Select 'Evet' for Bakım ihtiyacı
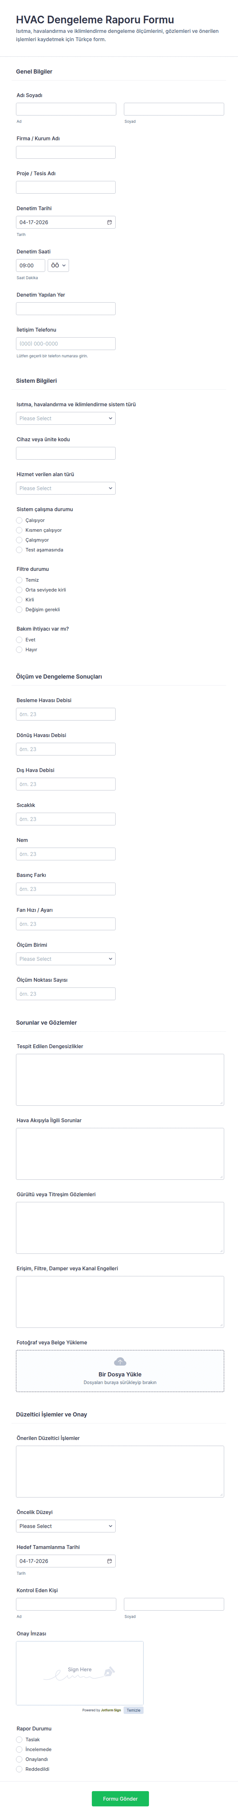This screenshot has width=238, height=1819. [20, 640]
